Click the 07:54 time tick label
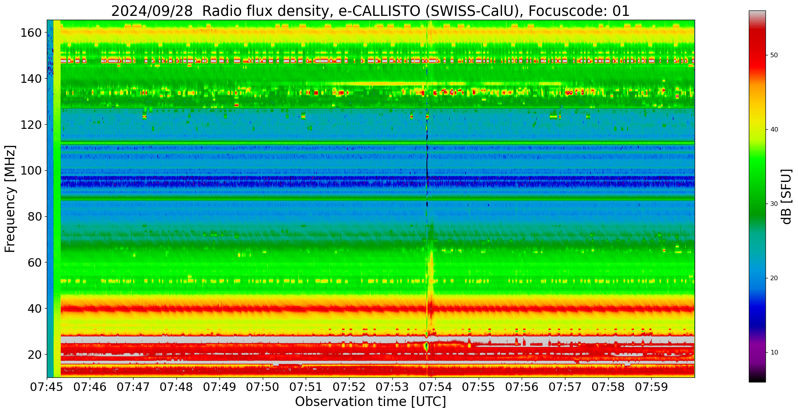The width and height of the screenshot is (798, 413). [436, 387]
